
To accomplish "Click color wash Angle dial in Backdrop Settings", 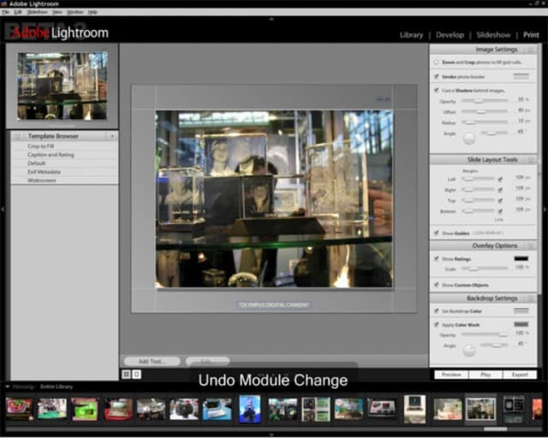I will click(x=469, y=351).
